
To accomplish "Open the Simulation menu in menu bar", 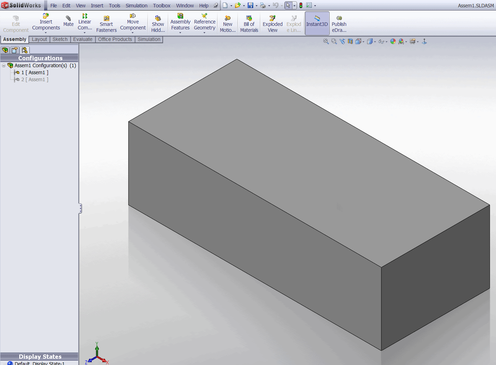I will (x=136, y=6).
